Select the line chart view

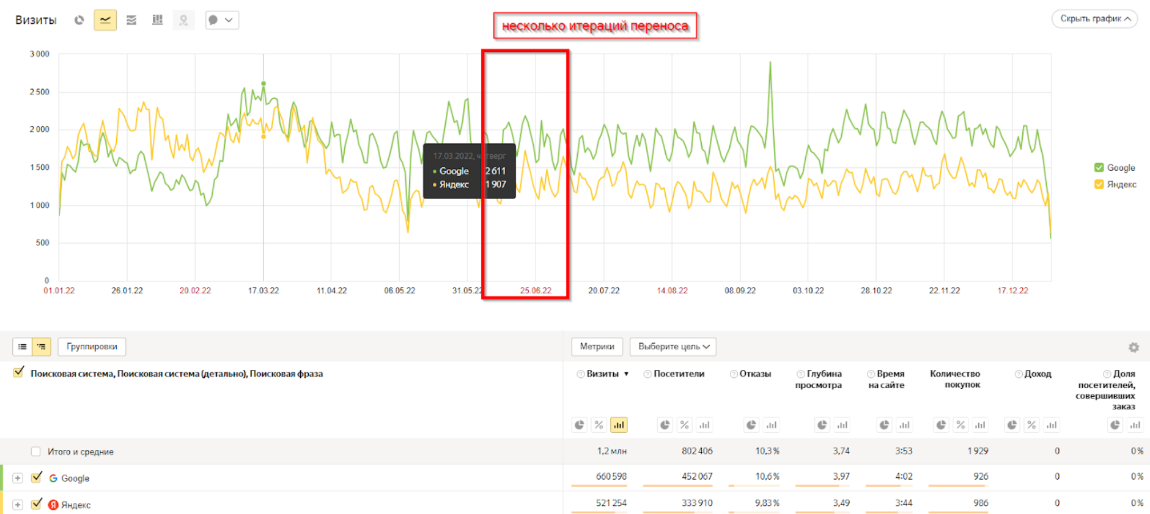pos(105,20)
